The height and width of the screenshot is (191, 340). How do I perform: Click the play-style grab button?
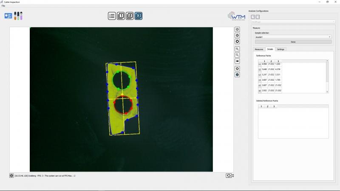click(x=237, y=35)
